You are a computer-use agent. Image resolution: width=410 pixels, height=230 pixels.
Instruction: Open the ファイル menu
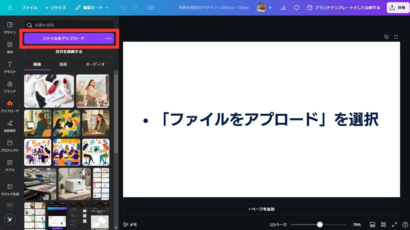click(x=29, y=8)
